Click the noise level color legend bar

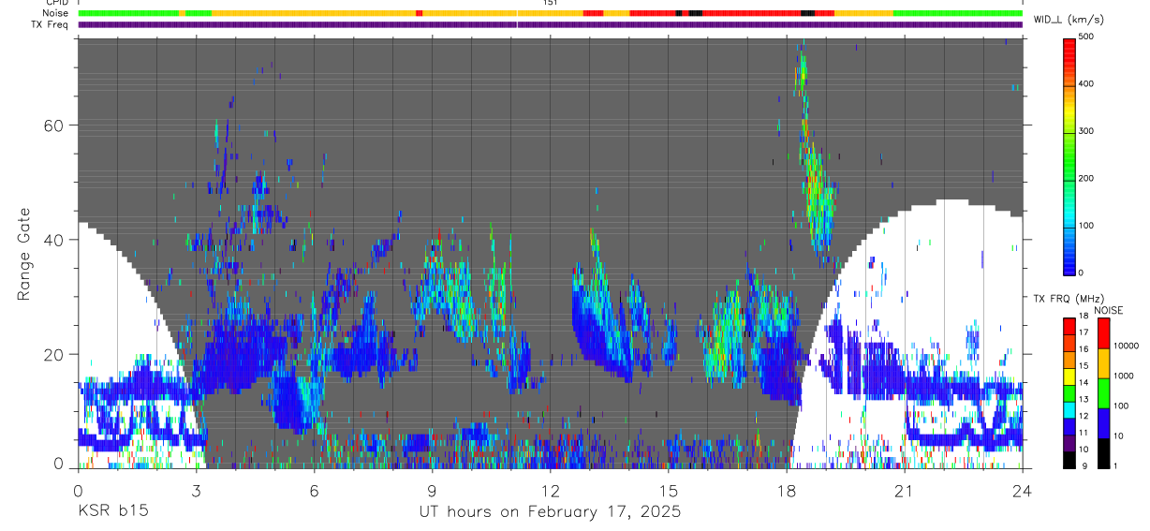point(1103,392)
